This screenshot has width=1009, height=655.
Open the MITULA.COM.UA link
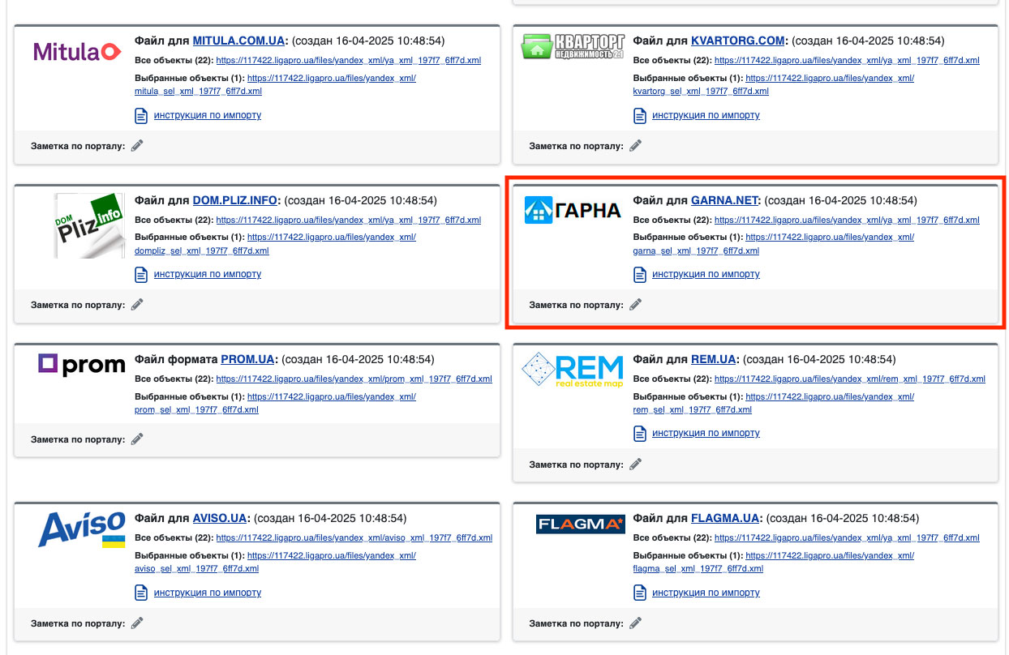pyautogui.click(x=238, y=41)
